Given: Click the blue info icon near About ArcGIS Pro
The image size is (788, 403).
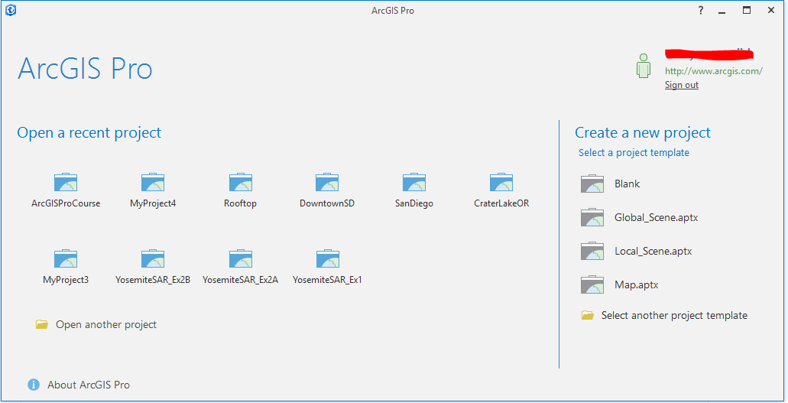Looking at the screenshot, I should (34, 385).
